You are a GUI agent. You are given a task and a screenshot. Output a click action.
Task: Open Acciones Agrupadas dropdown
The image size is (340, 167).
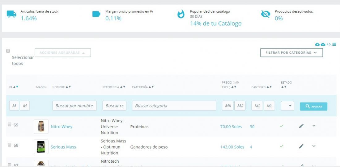[63, 53]
